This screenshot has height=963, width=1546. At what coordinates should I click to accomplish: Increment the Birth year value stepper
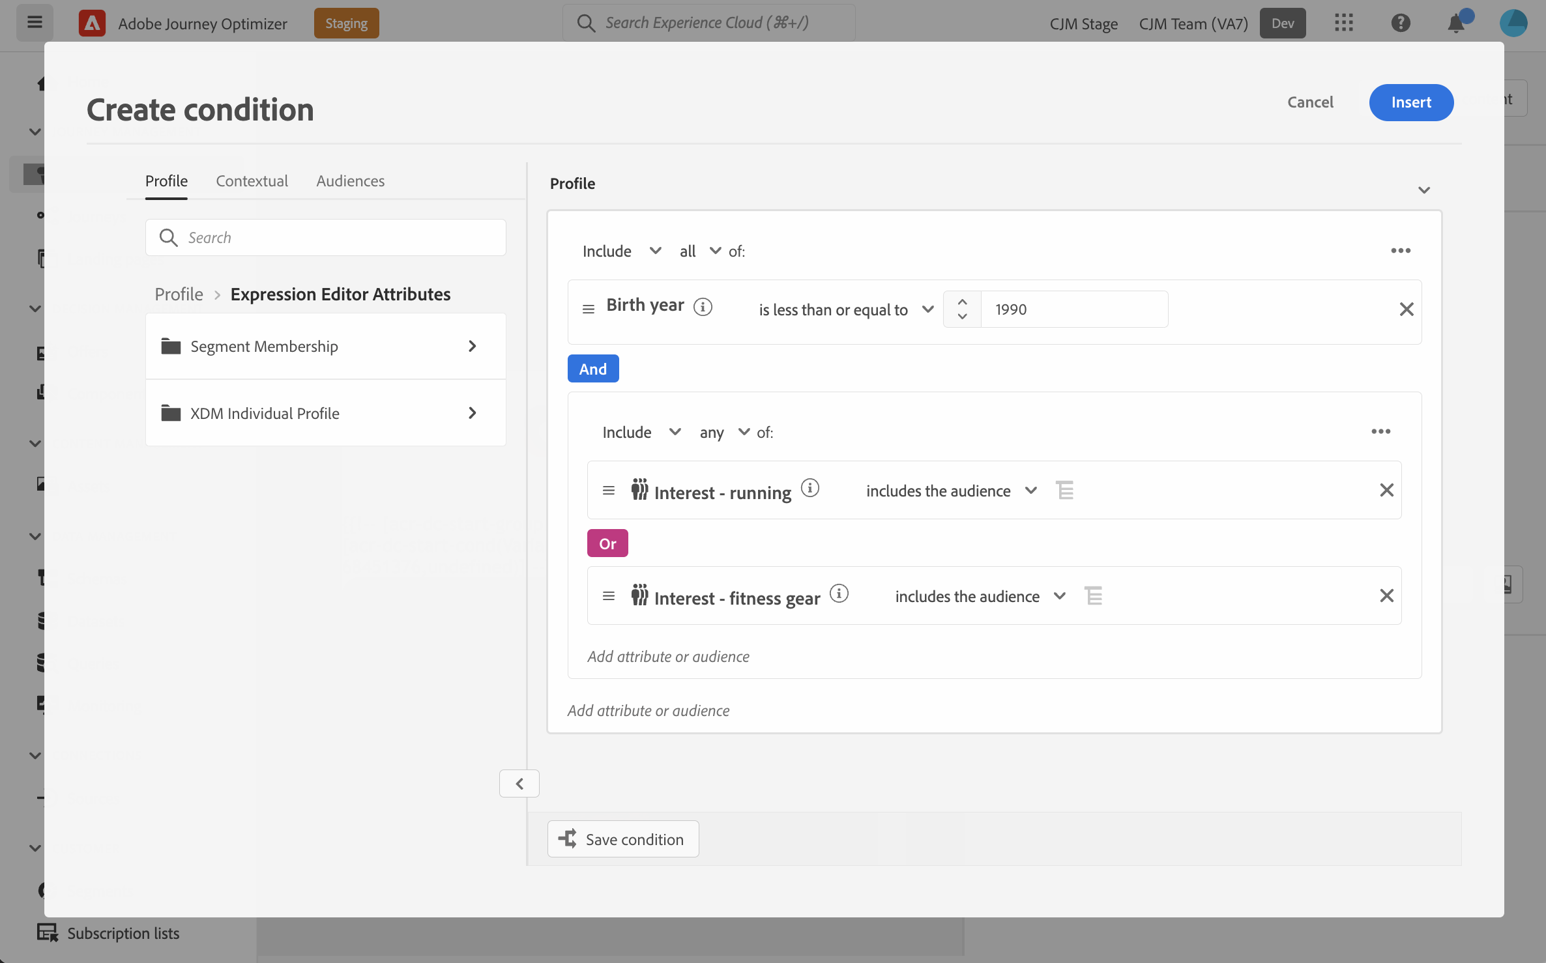pyautogui.click(x=962, y=302)
